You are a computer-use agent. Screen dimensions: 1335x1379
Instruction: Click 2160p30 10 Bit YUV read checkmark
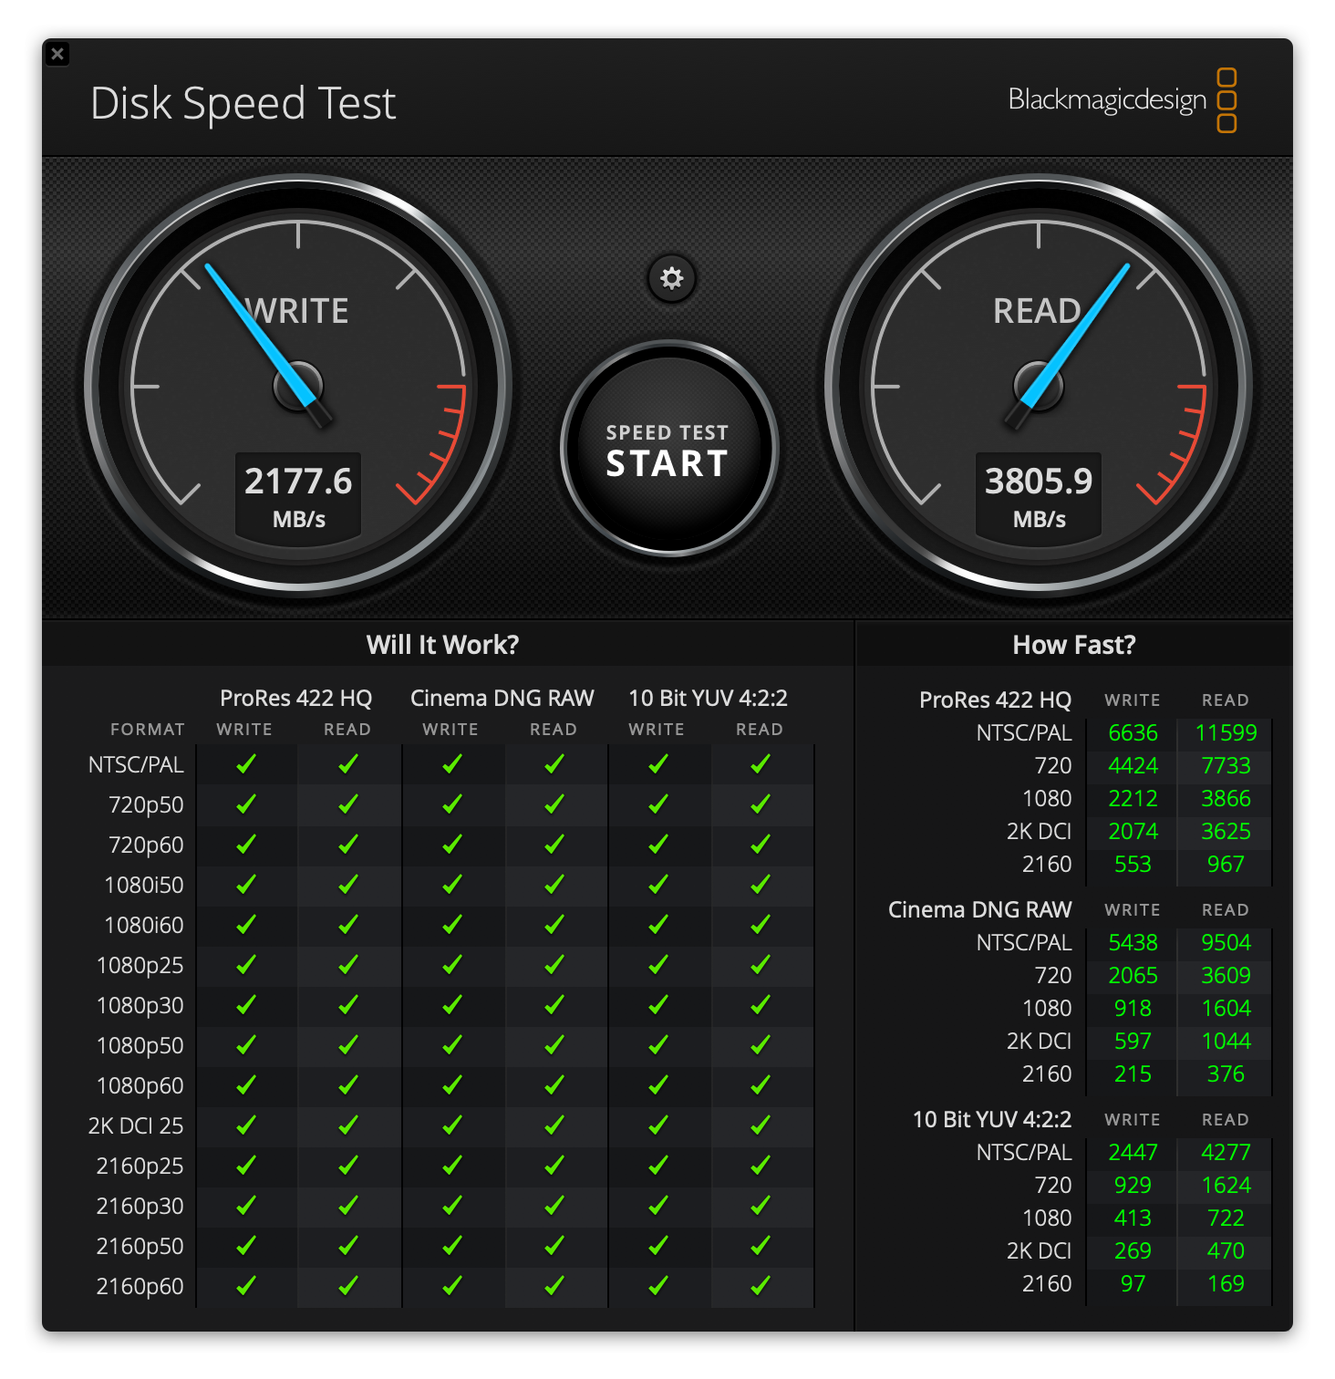761,1206
